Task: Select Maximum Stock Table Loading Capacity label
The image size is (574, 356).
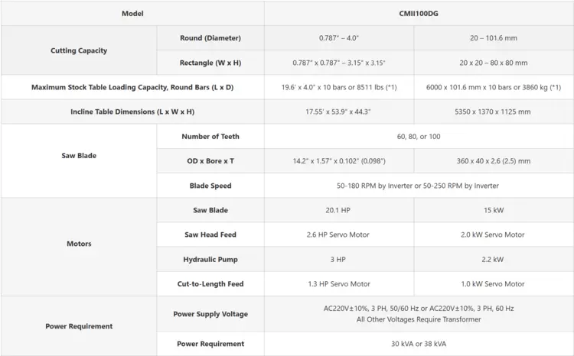Action: pos(132,87)
